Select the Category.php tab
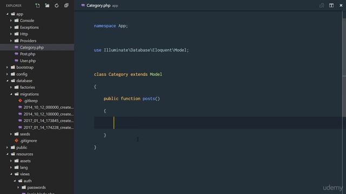 tap(99, 5)
